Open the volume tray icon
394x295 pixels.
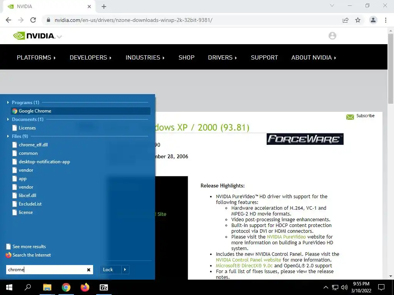click(x=344, y=287)
